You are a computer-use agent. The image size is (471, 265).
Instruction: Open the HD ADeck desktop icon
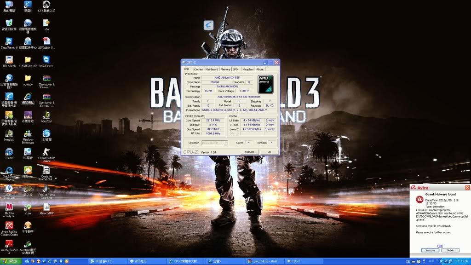[9, 61]
